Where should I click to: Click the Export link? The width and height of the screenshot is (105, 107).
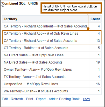pos(41,99)
